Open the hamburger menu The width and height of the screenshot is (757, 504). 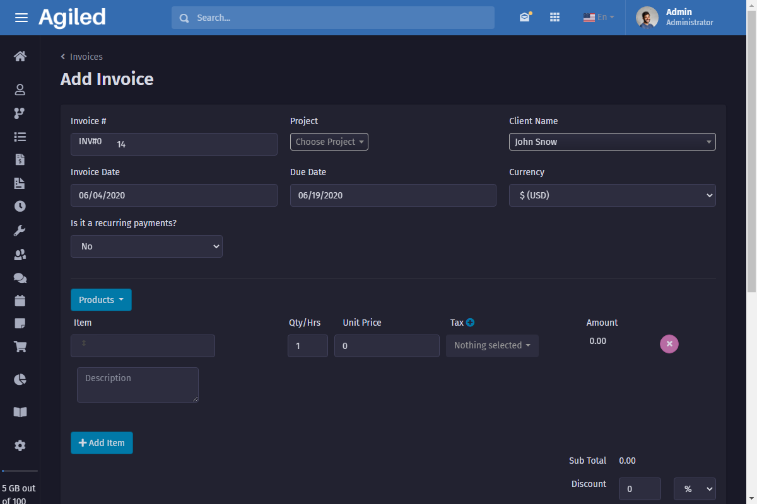tap(21, 18)
